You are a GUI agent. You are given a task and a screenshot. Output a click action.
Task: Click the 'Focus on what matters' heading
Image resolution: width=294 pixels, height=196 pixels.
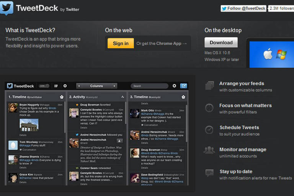[245, 105]
